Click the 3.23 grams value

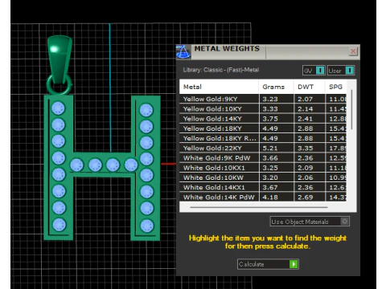270,99
